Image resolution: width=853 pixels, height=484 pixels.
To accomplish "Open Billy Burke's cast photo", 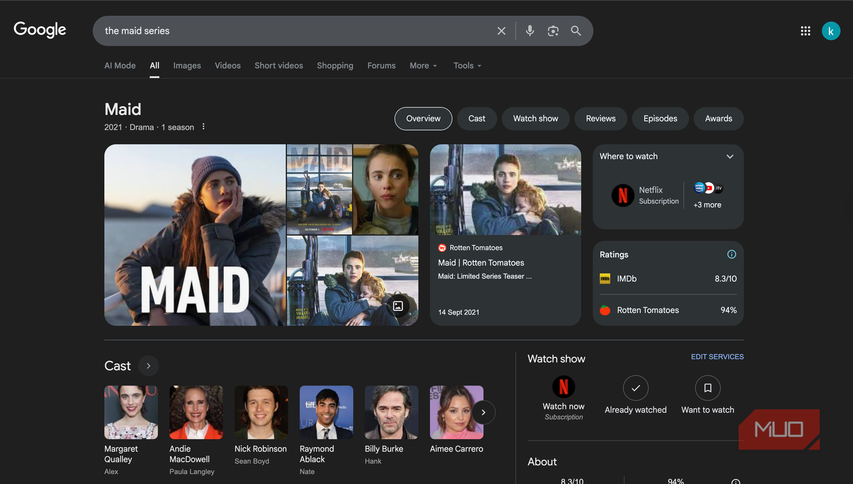I will tap(392, 412).
